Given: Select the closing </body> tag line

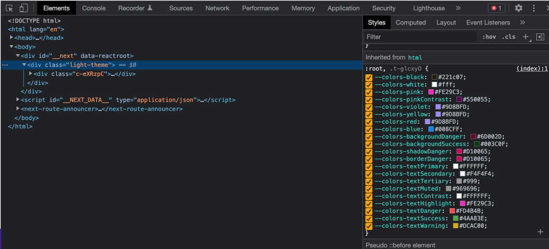Looking at the screenshot, I should point(27,118).
